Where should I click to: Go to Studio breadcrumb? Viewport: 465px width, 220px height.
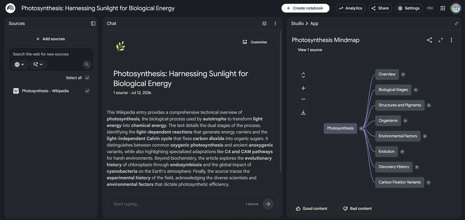pyautogui.click(x=297, y=23)
